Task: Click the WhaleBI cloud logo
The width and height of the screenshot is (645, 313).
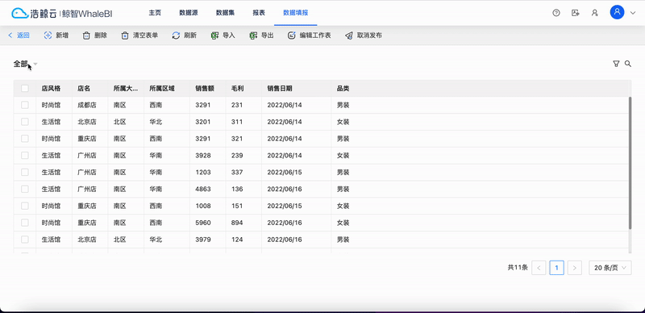Action: point(19,13)
